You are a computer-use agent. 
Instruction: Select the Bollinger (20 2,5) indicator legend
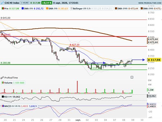[x=91, y=8]
